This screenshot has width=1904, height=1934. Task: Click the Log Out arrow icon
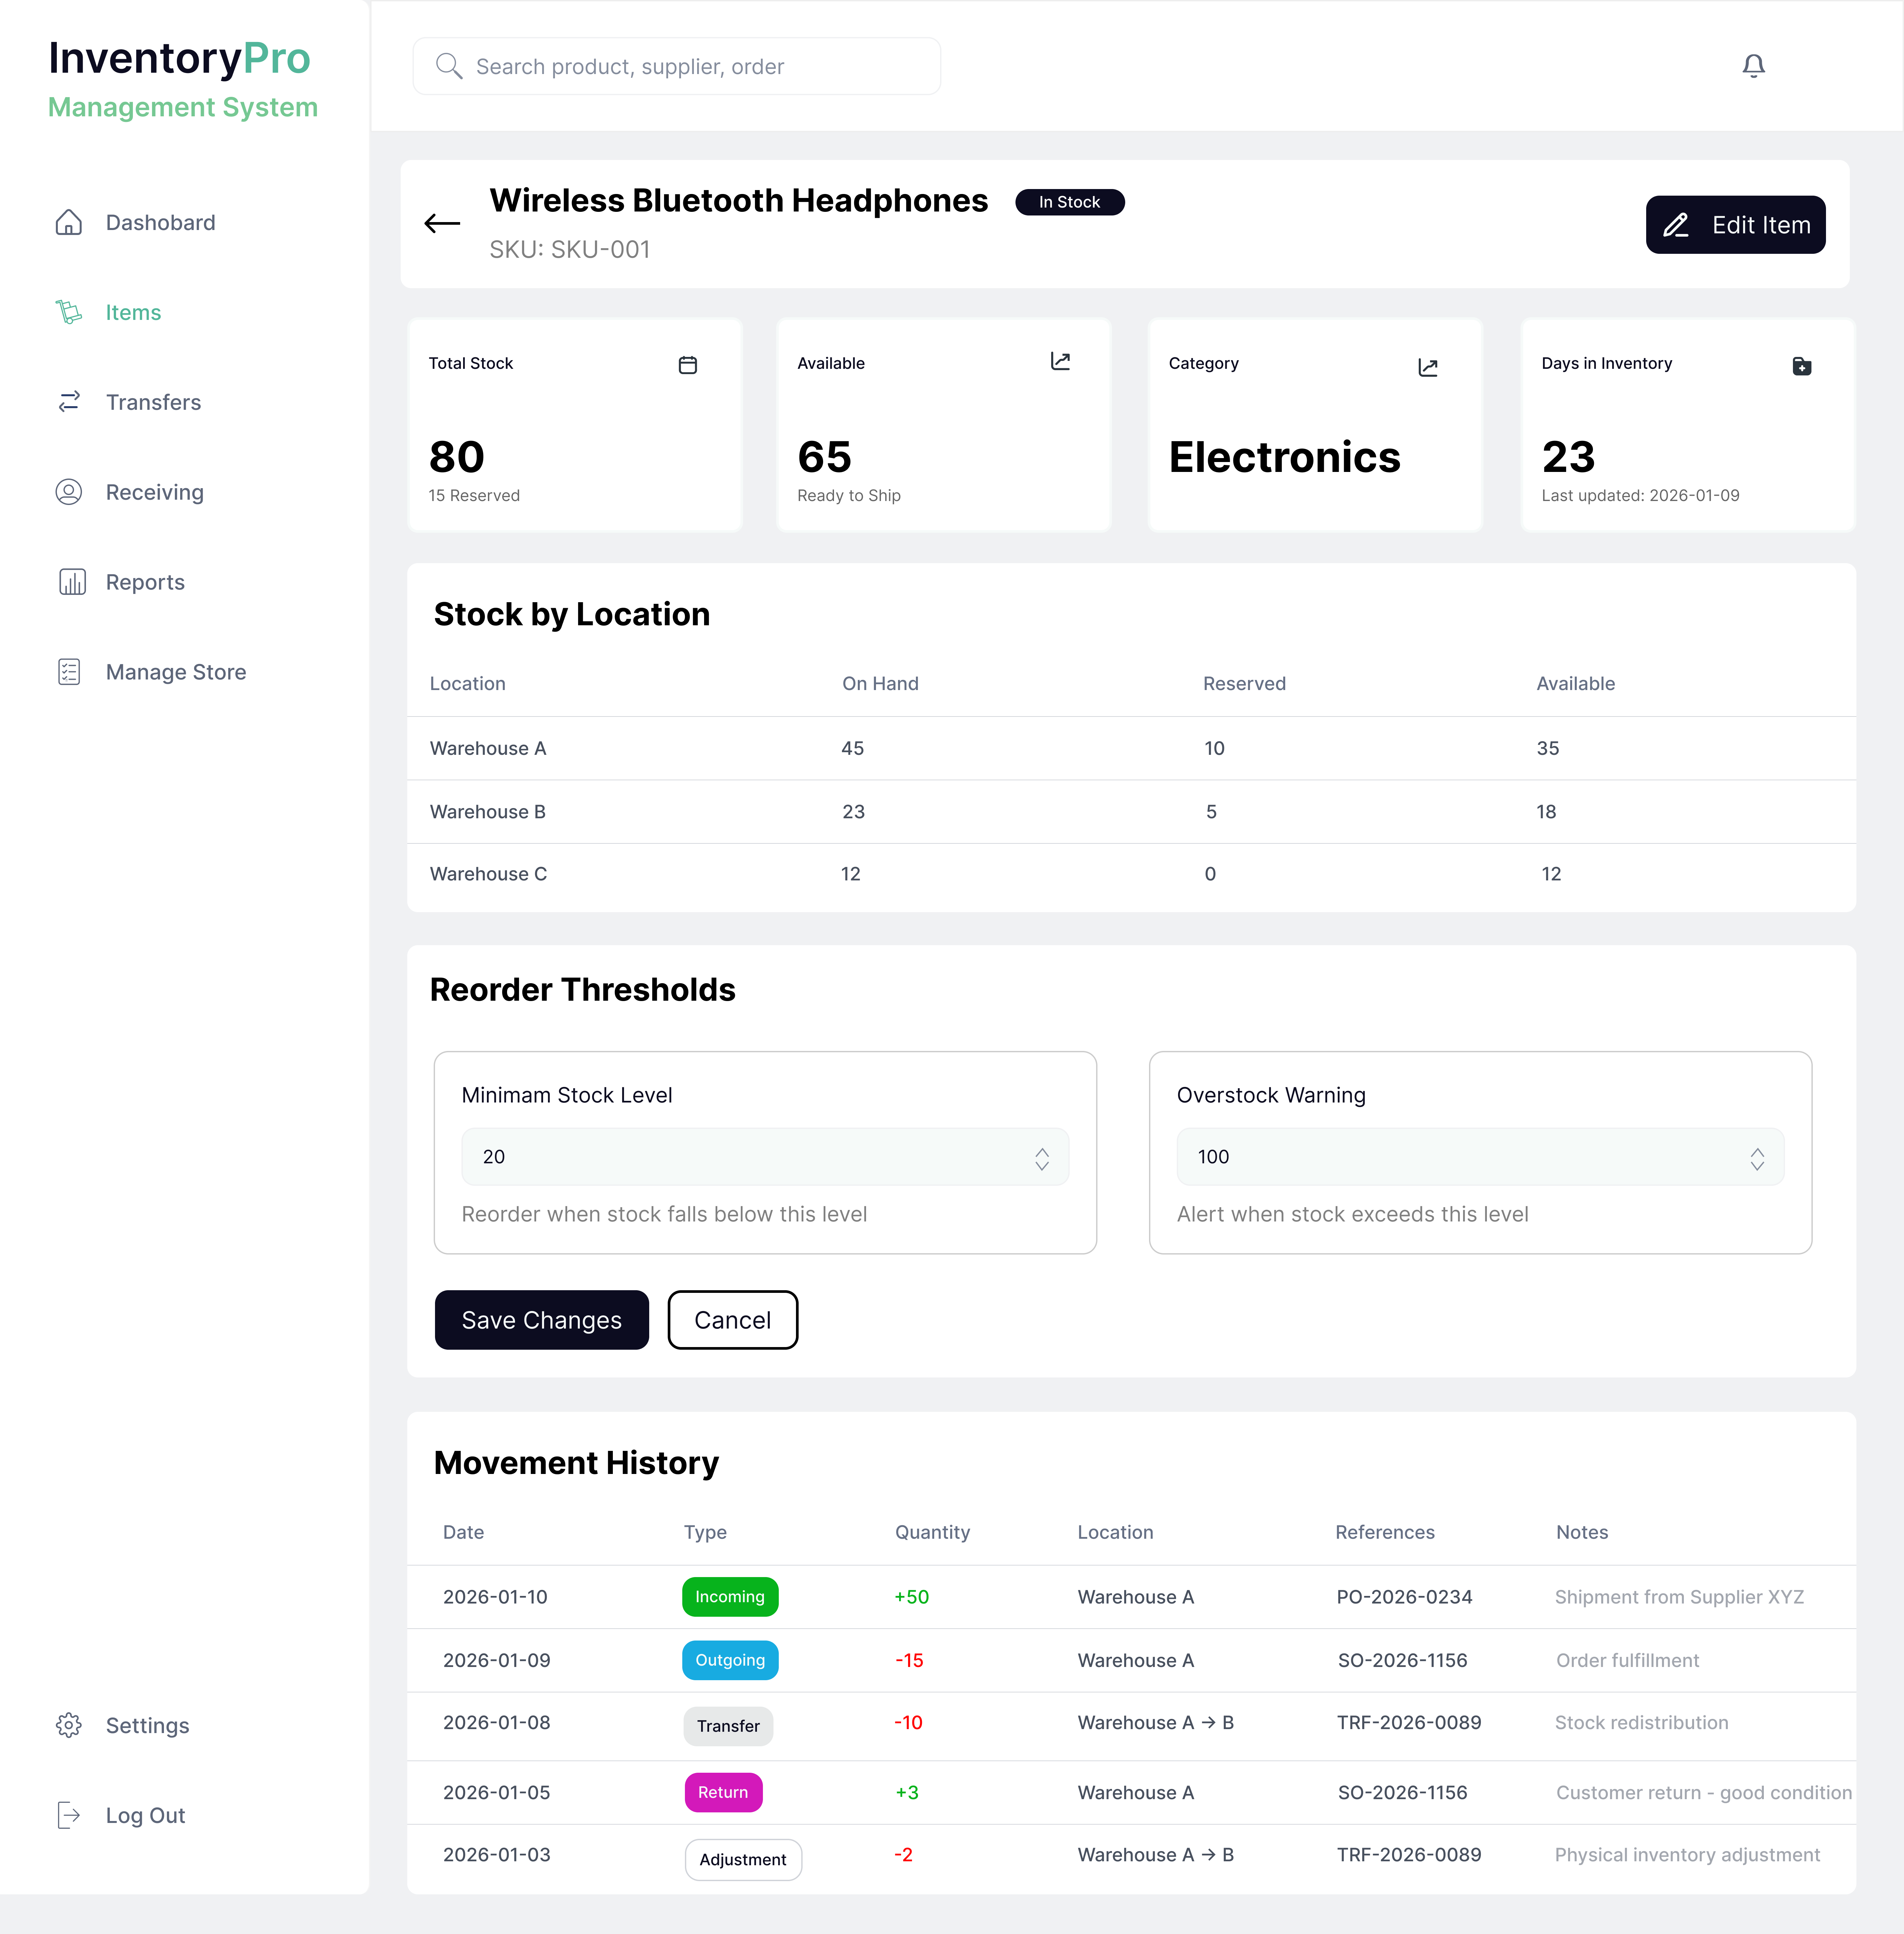[68, 1815]
